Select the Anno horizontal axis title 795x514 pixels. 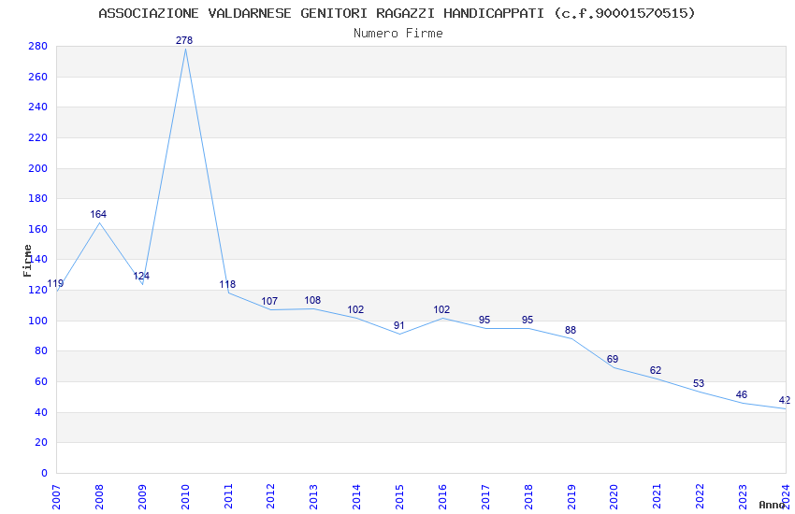coord(772,505)
